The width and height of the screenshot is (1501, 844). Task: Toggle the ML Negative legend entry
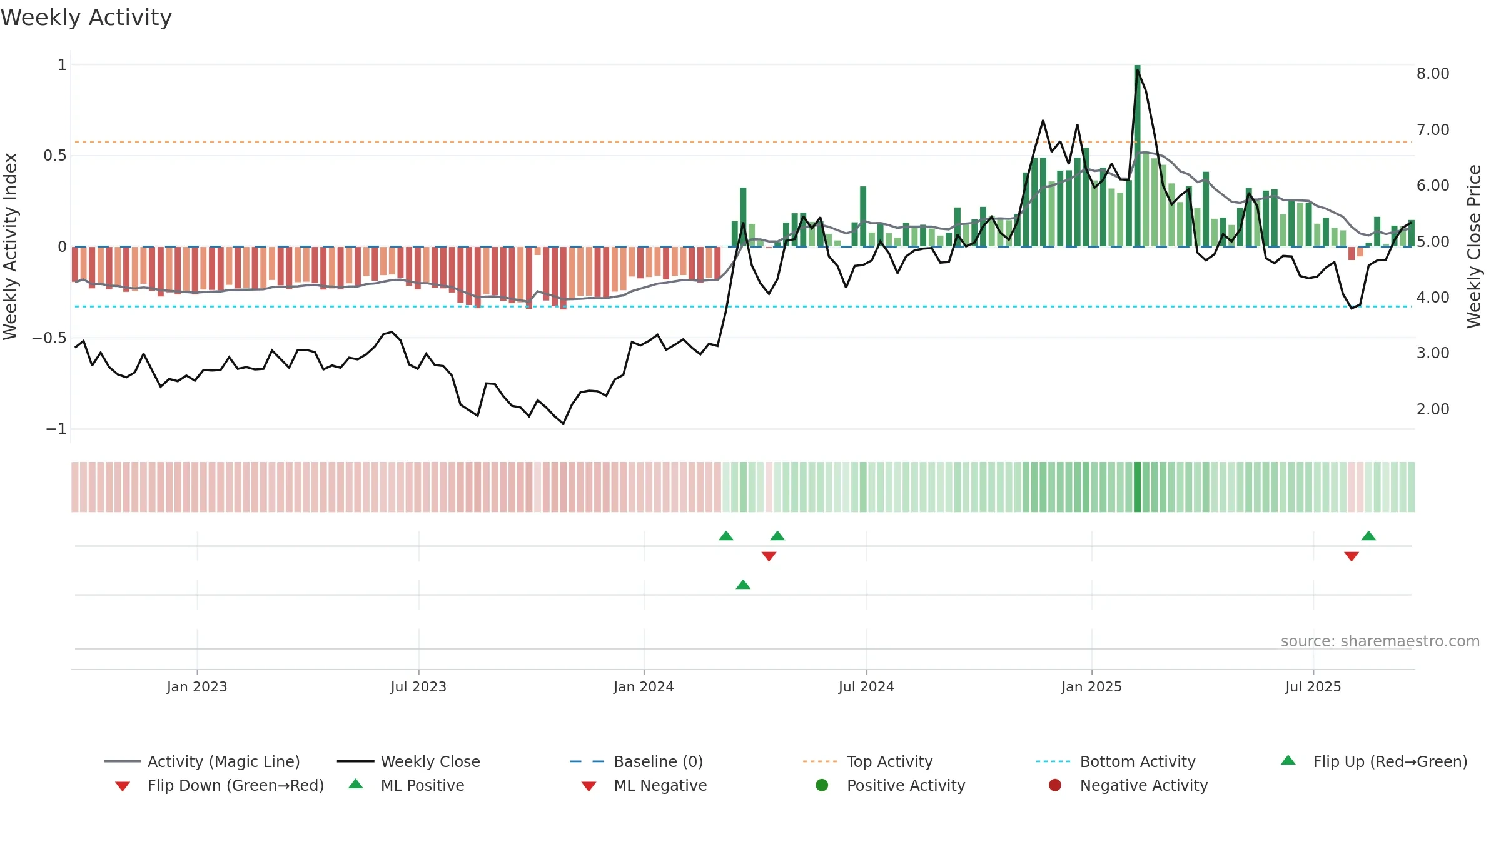click(x=644, y=785)
